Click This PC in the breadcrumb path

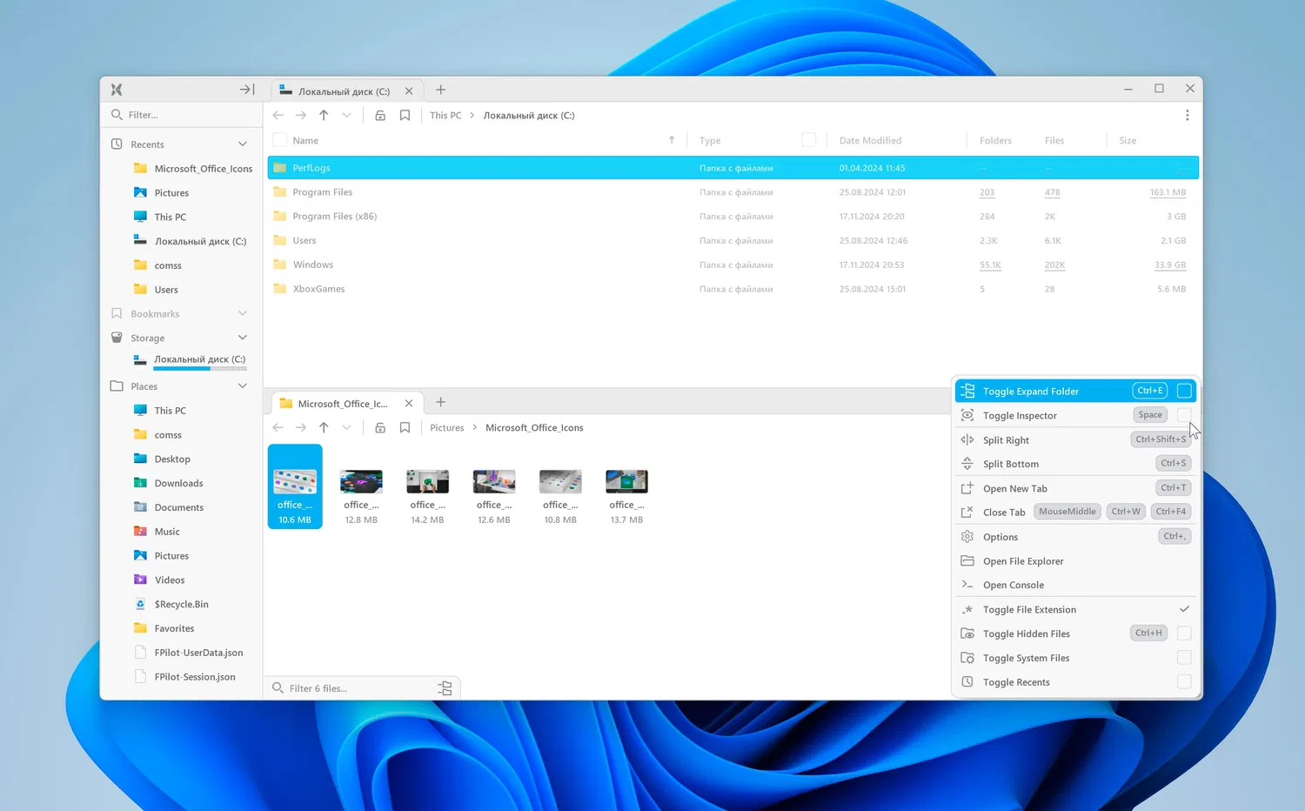445,115
